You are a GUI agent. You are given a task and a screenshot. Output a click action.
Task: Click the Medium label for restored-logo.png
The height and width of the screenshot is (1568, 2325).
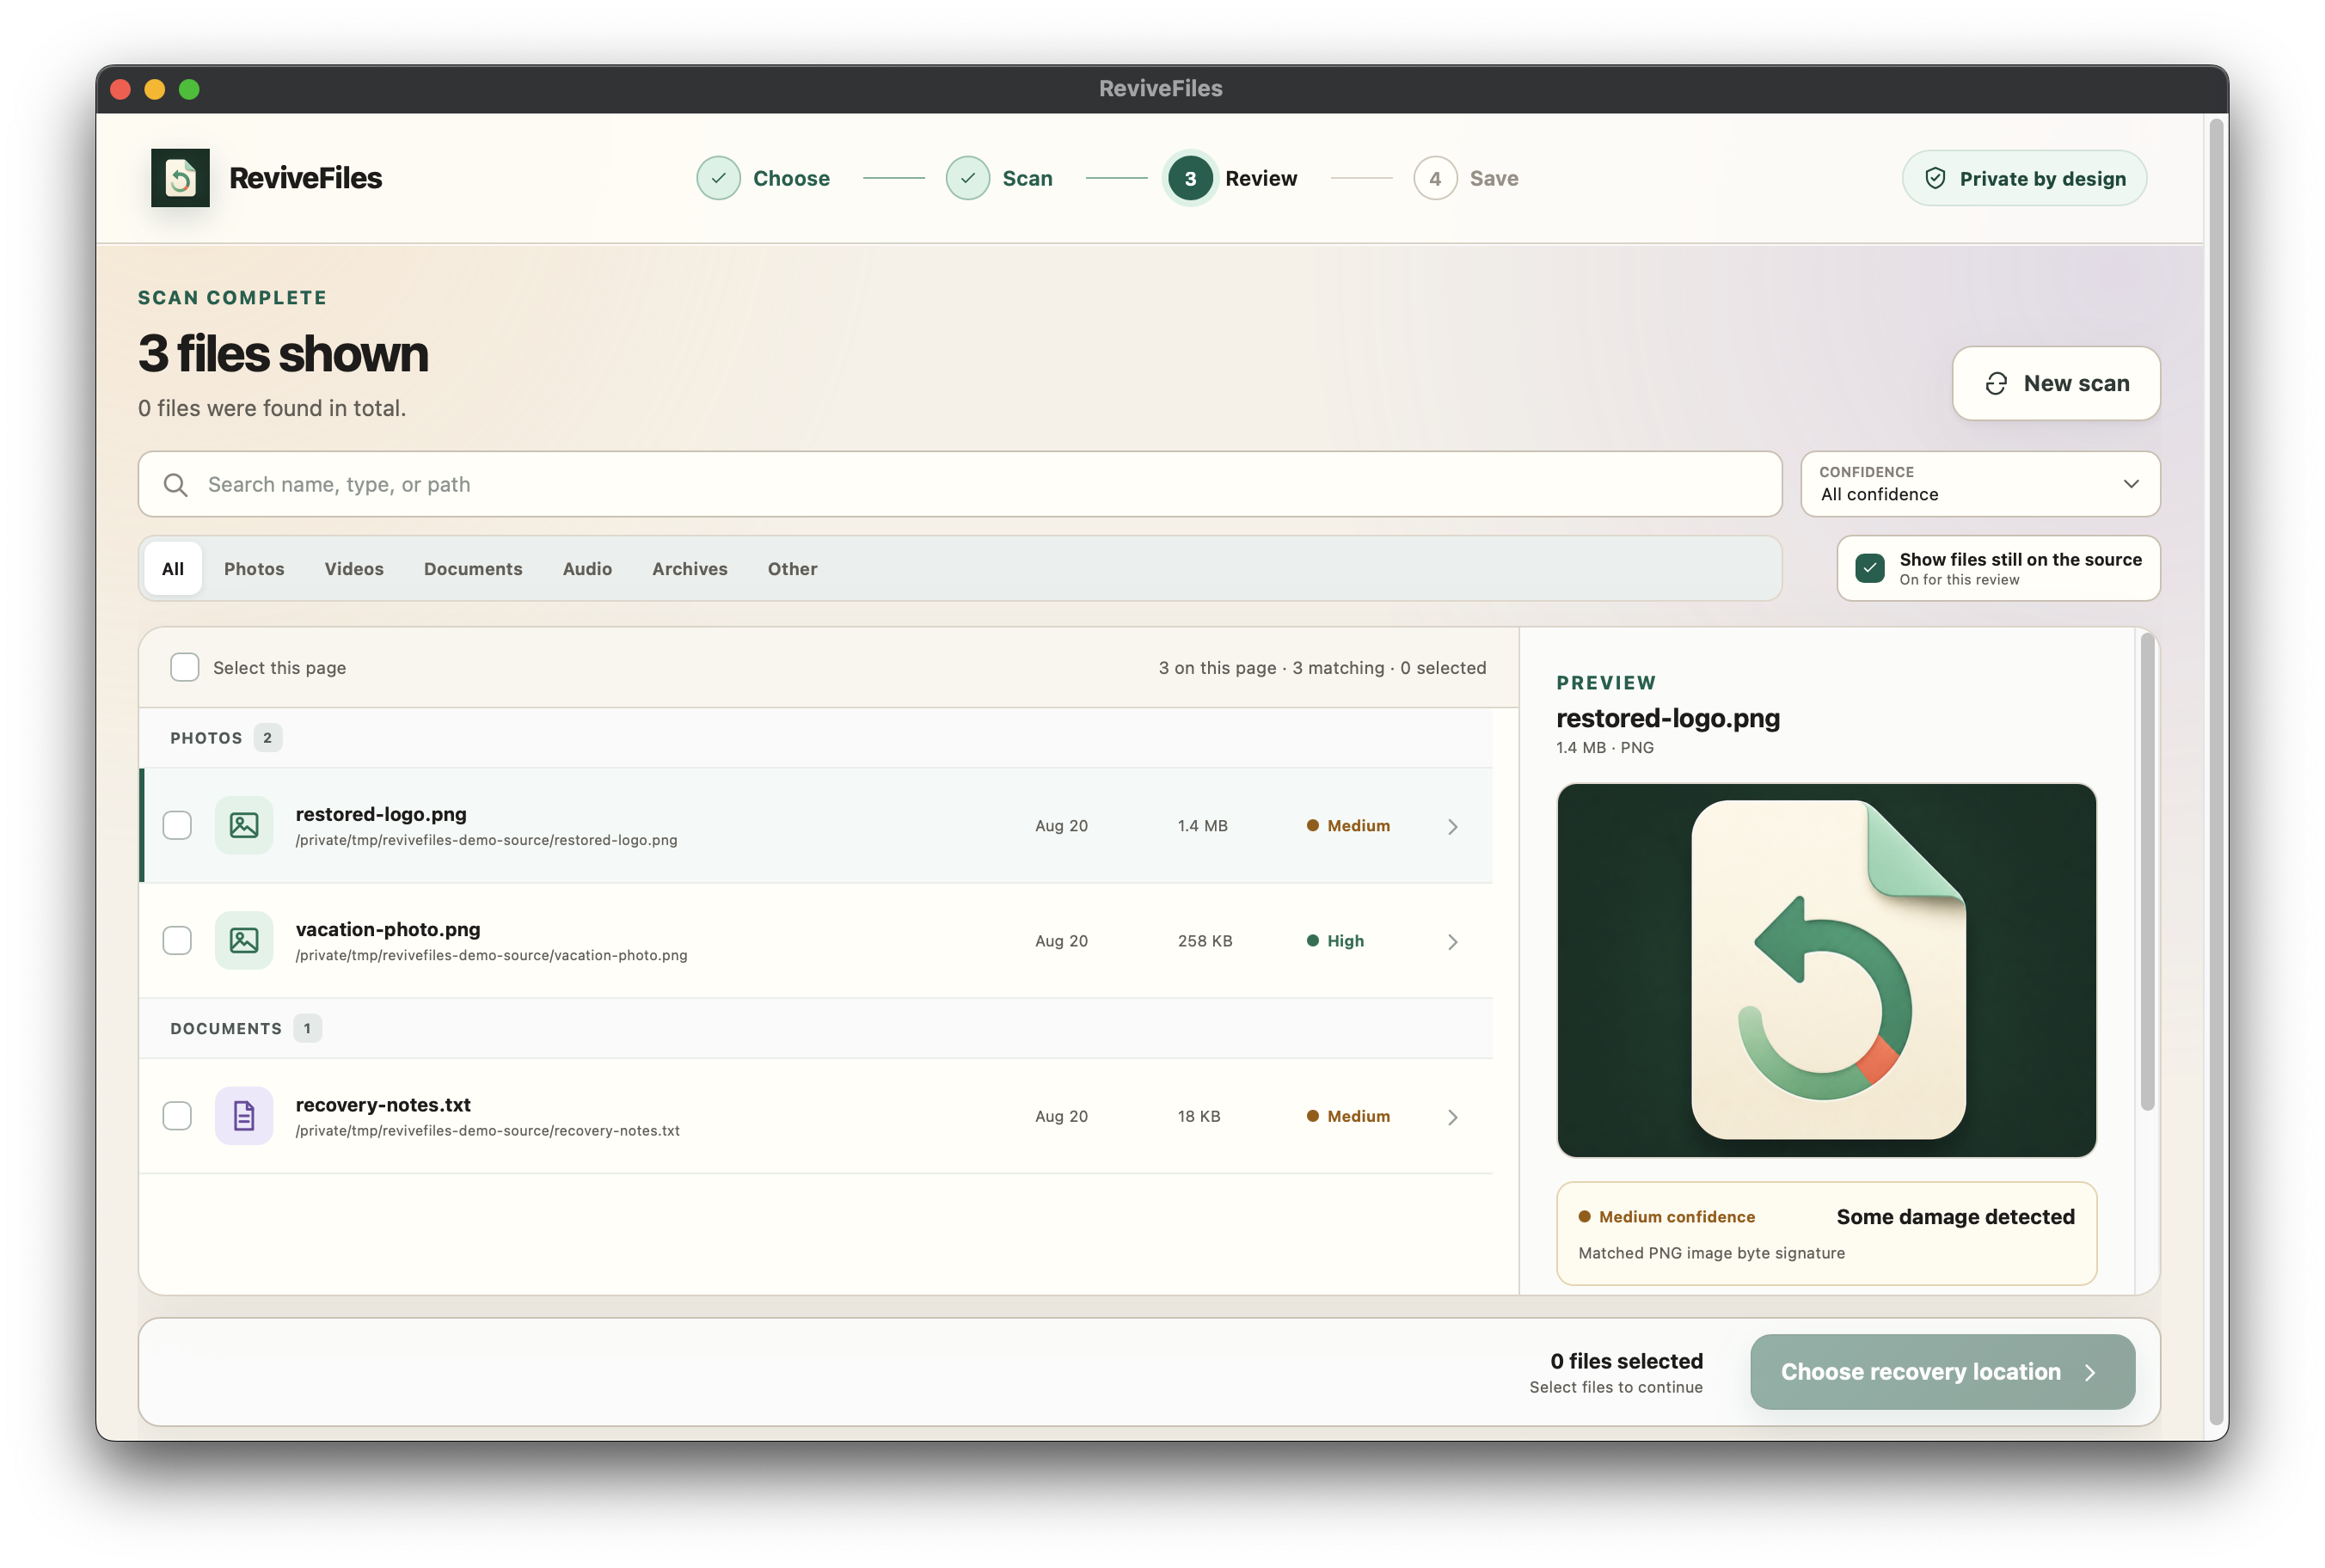pos(1358,826)
